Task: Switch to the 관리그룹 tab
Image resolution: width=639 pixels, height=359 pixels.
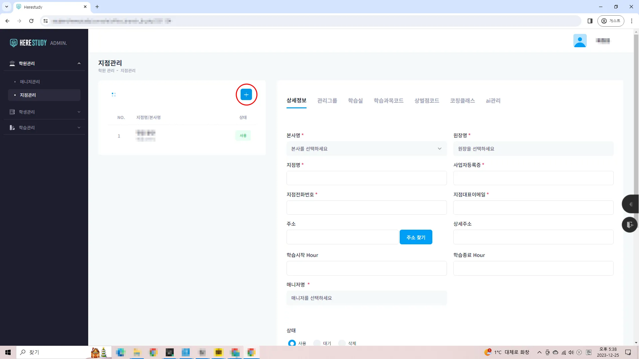Action: [x=327, y=101]
